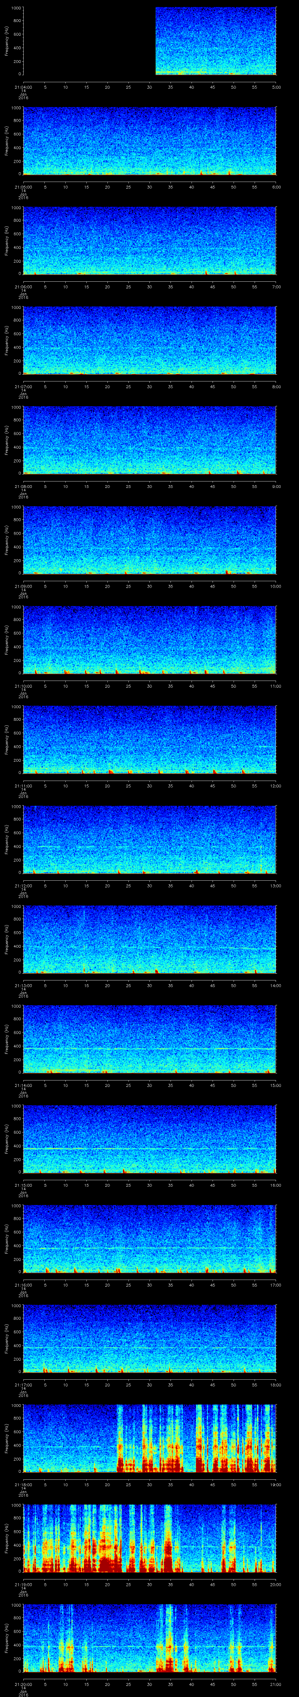Select the '21:10:00' time label
Screen dimensions: 299x1697
coord(23,686)
